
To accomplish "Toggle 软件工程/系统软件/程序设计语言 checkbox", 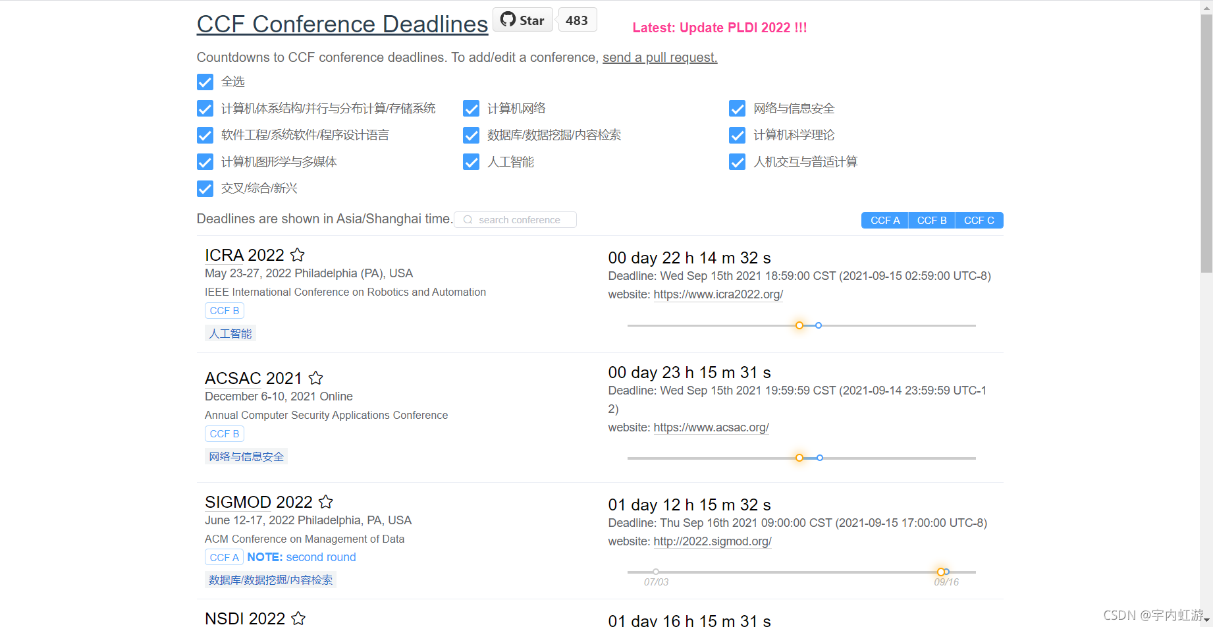I will 205,135.
